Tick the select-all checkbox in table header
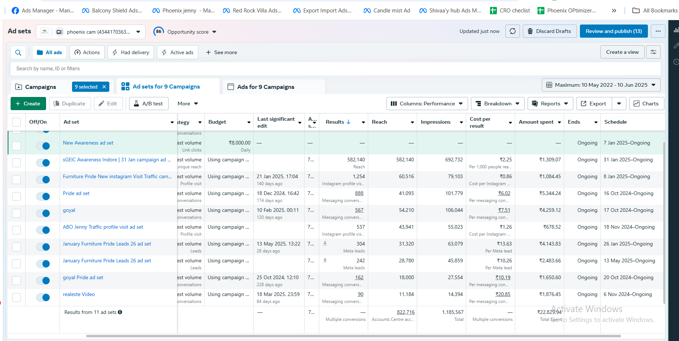This screenshot has height=341, width=679. [x=16, y=122]
